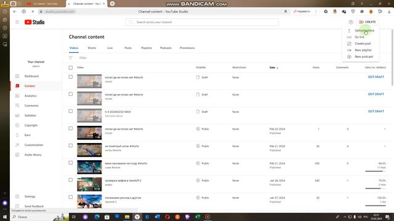
Task: Open the Excel icon in the taskbar
Action: click(198, 217)
